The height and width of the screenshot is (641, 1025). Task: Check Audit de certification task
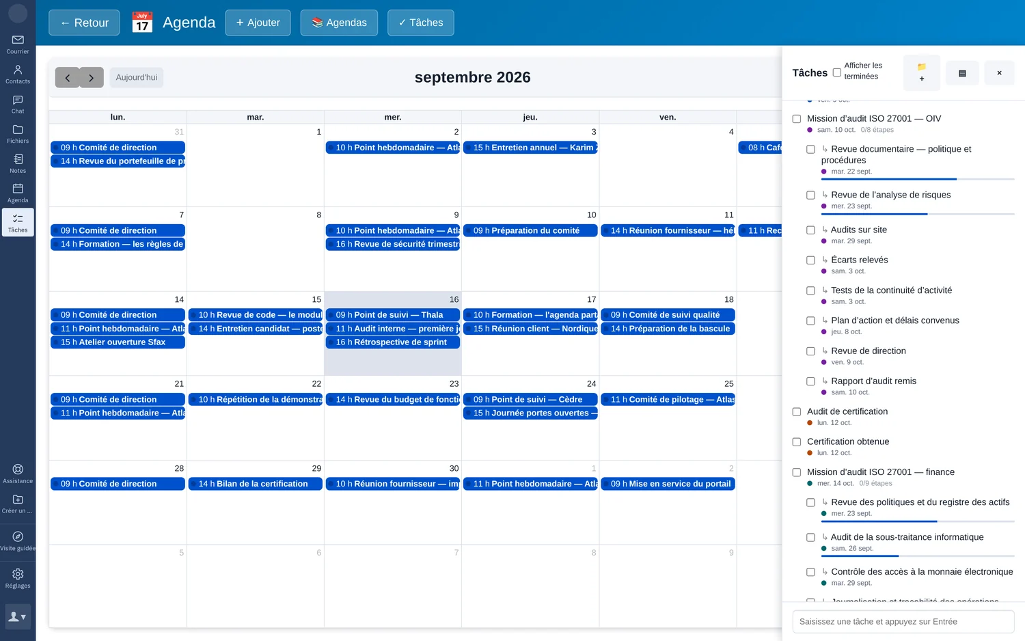pyautogui.click(x=797, y=412)
